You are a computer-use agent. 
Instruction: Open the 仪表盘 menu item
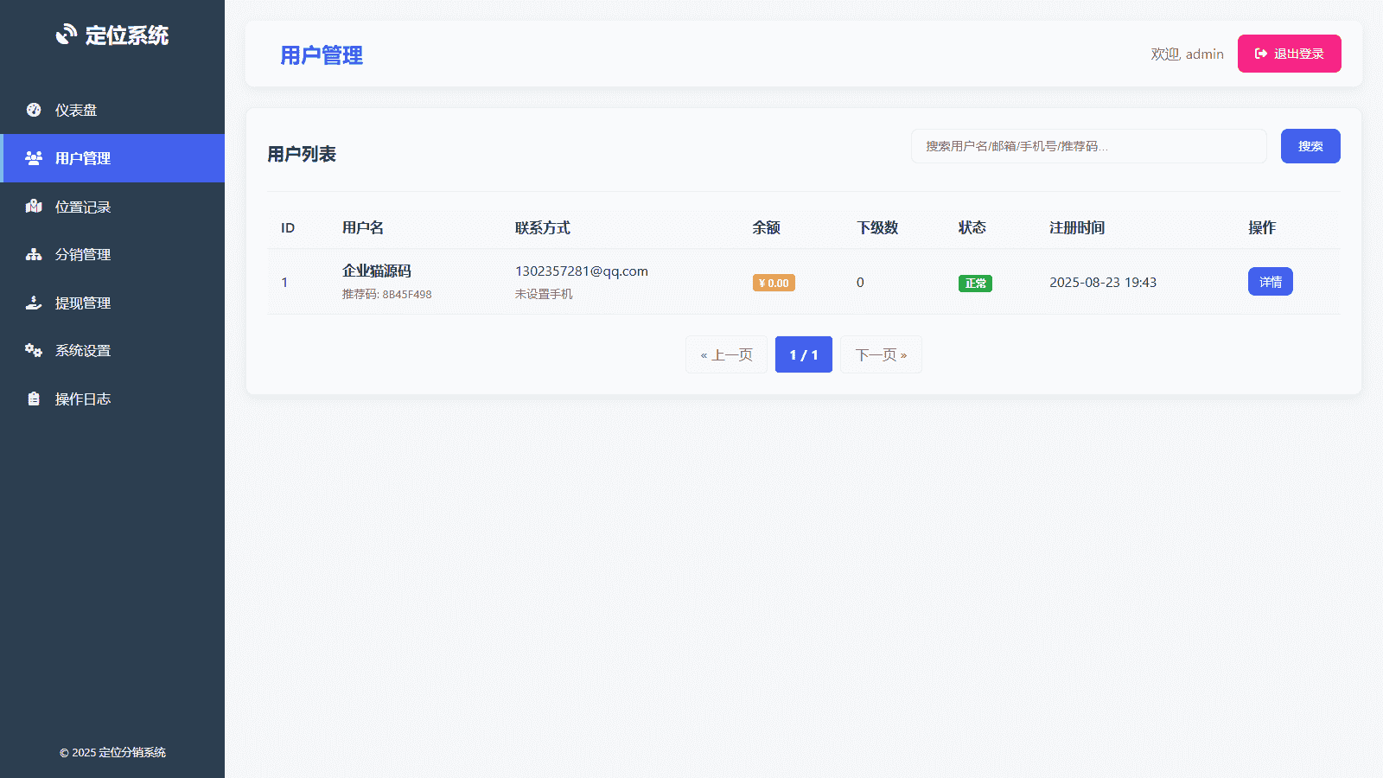(x=76, y=111)
